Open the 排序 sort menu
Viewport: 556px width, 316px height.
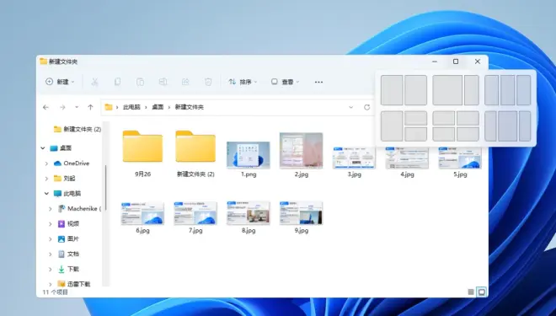coord(243,82)
